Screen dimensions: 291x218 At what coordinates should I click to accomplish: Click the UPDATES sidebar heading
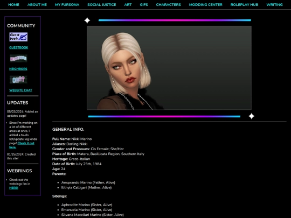click(18, 103)
